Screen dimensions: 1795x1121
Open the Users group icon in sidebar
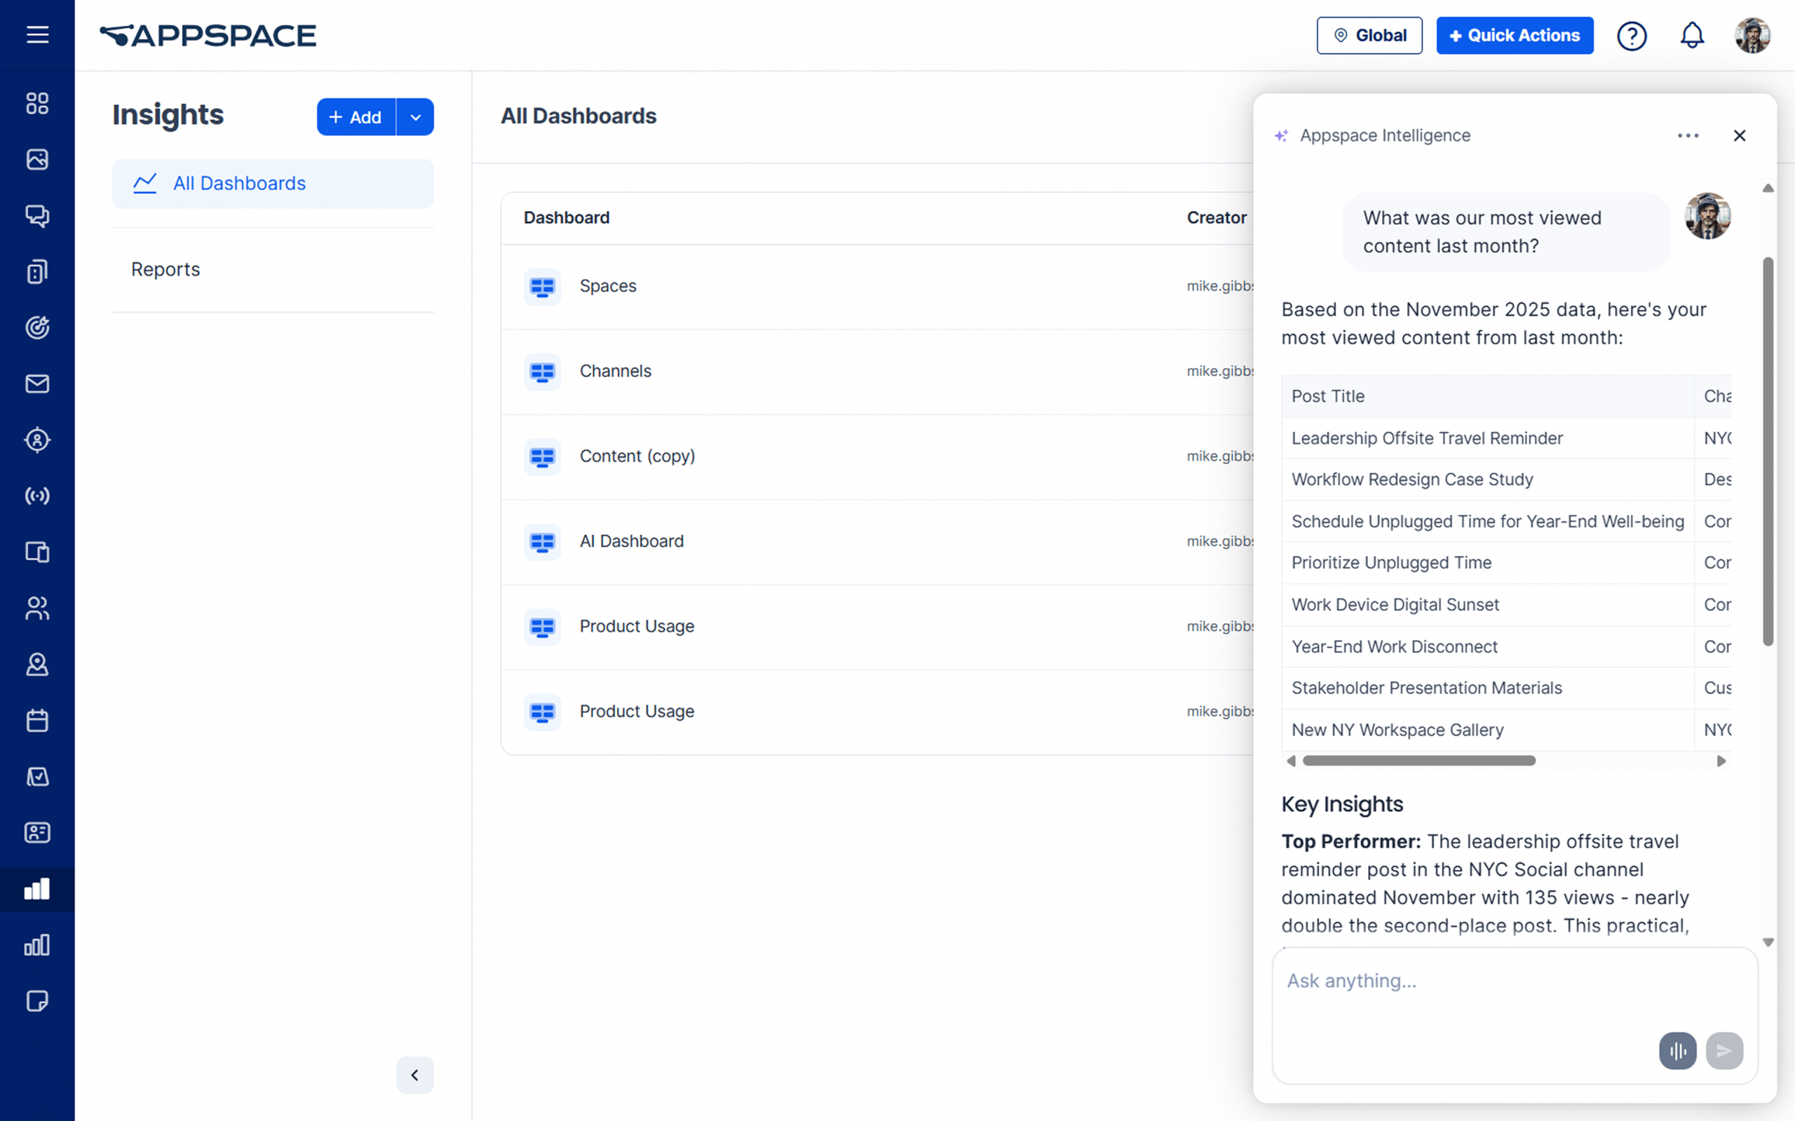click(x=37, y=609)
